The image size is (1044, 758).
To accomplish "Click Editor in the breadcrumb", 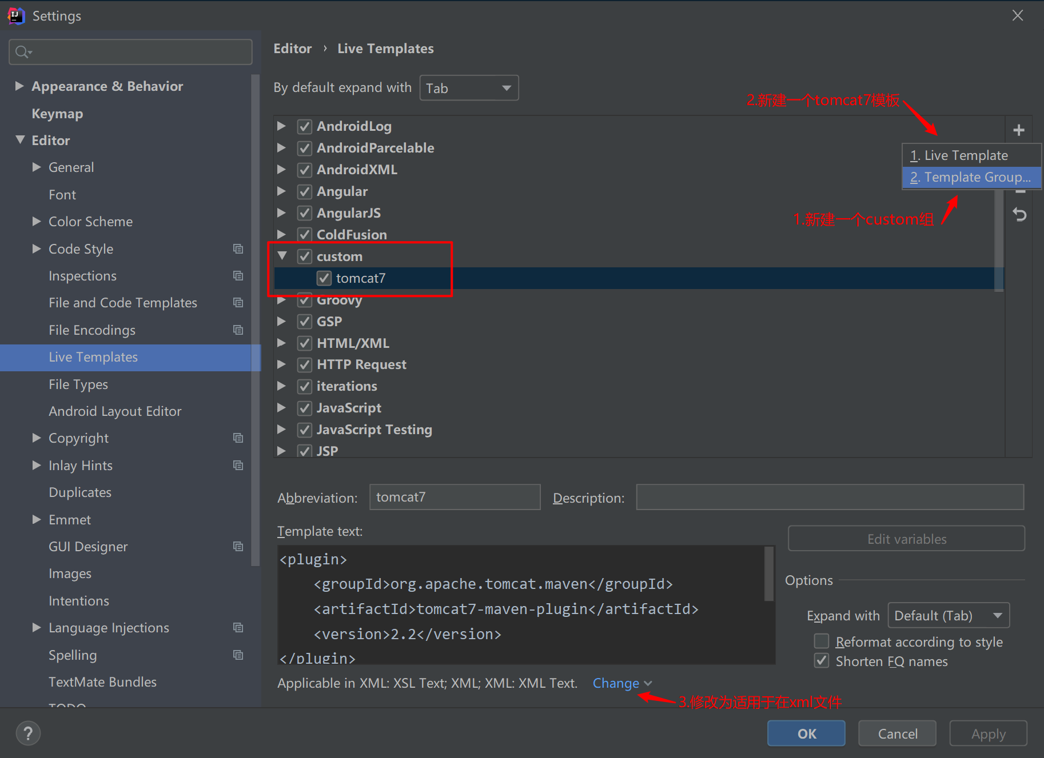I will point(293,49).
